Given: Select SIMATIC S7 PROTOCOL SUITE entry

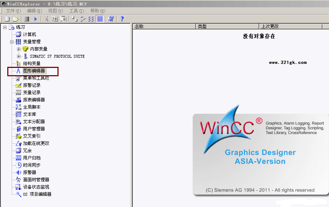Looking at the screenshot, I should [x=57, y=56].
